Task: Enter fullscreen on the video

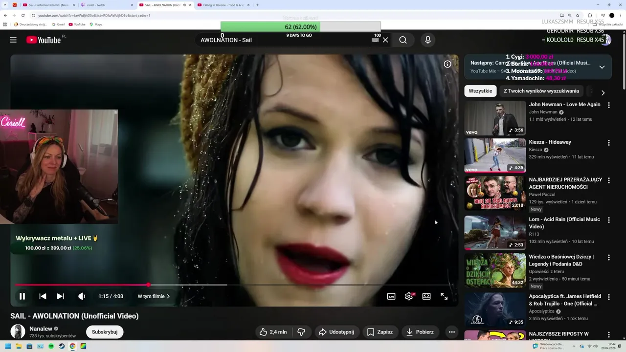Action: pos(444,296)
